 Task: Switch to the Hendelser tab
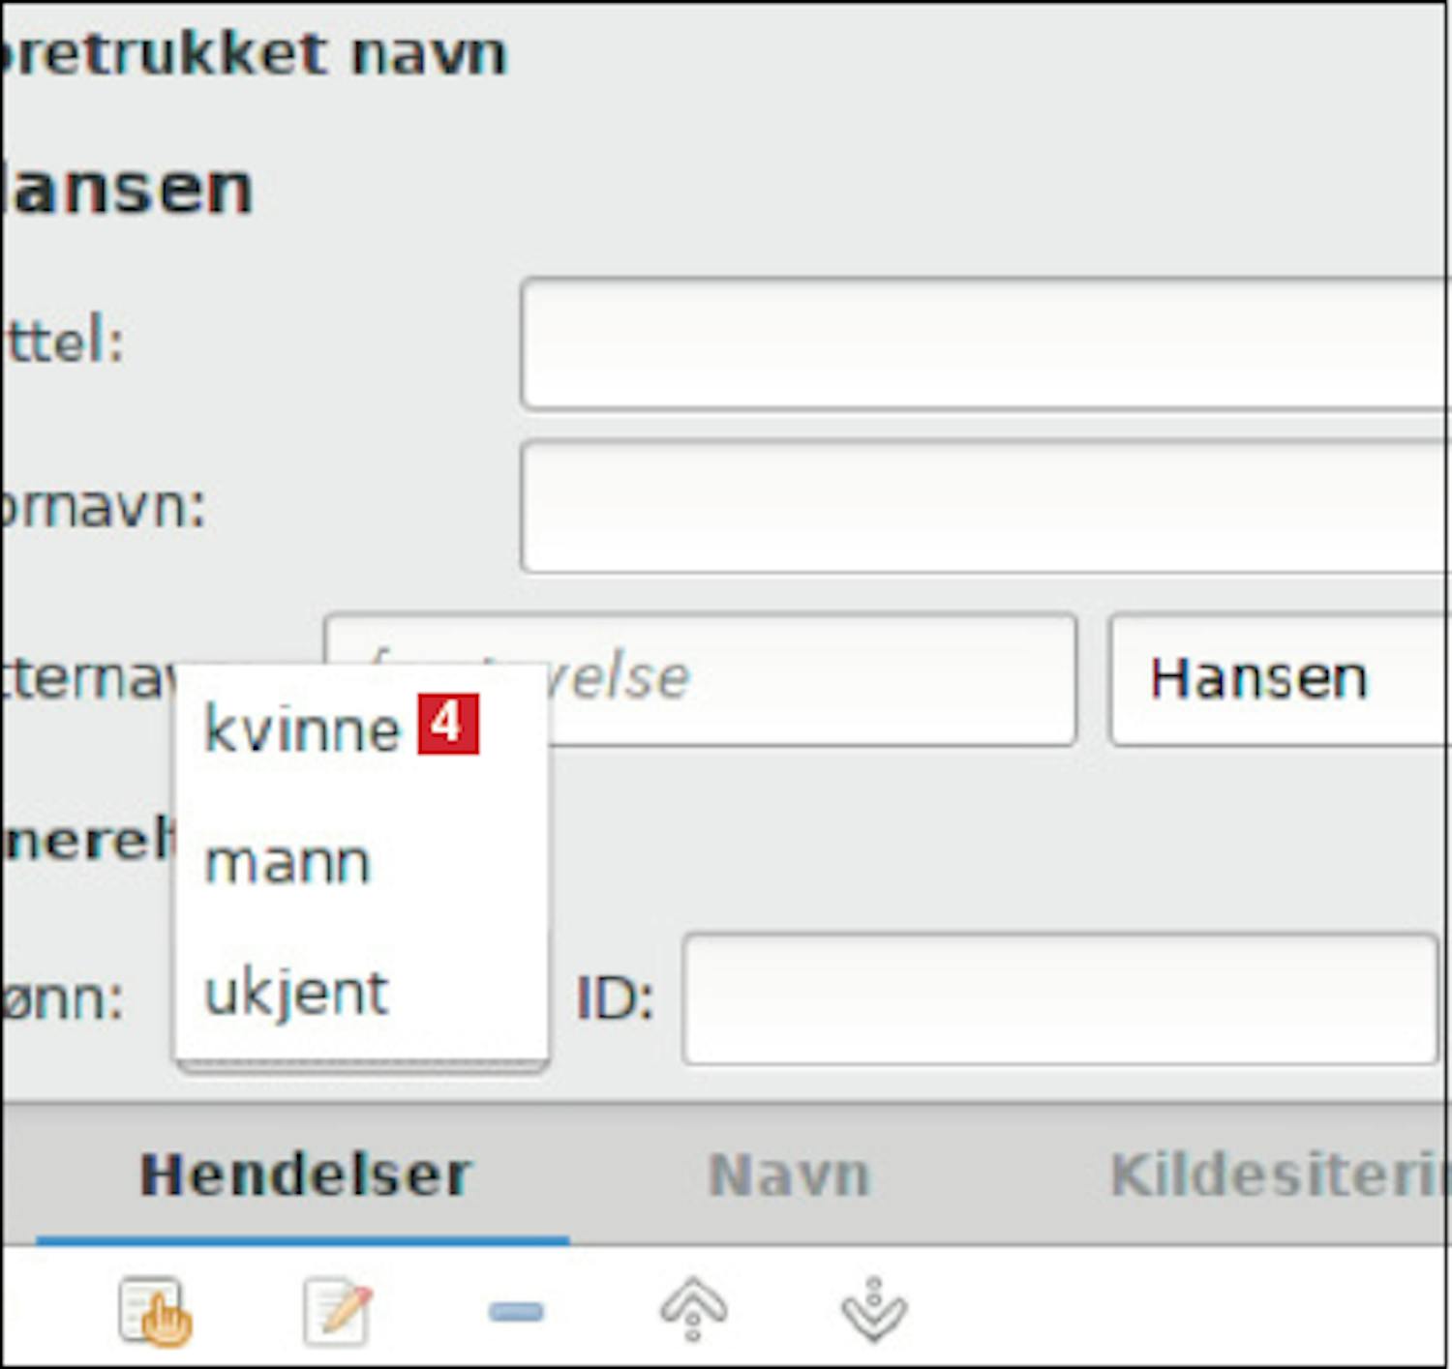click(x=304, y=1176)
